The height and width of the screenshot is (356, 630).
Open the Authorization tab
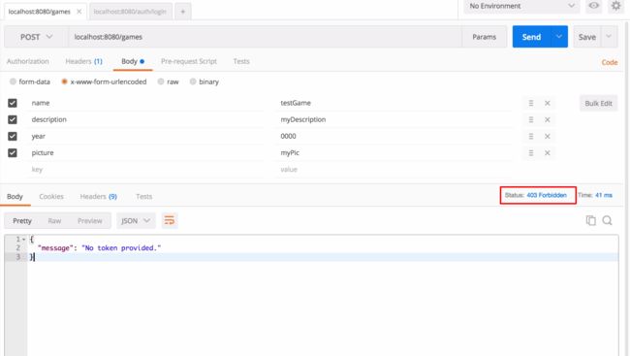[28, 61]
